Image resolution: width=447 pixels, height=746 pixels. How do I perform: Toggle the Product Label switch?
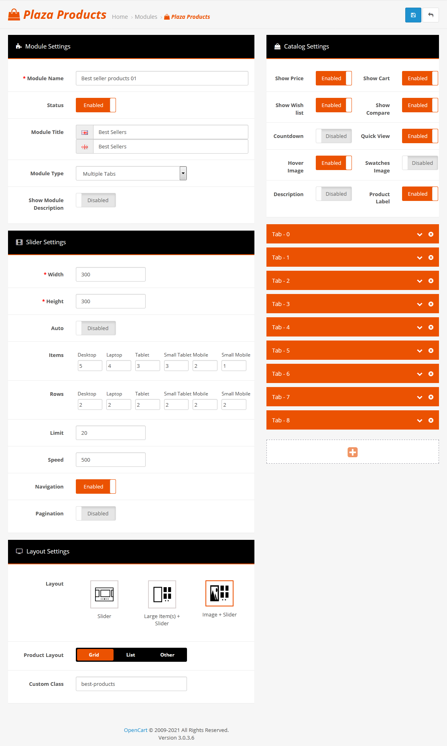(x=420, y=194)
